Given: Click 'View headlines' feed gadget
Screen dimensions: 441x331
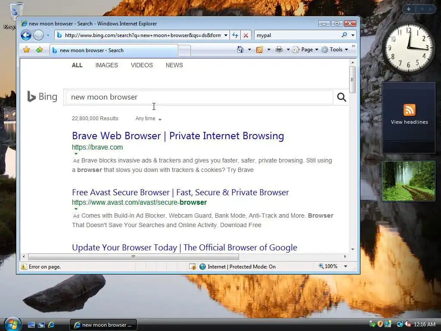Looking at the screenshot, I should coord(409,118).
